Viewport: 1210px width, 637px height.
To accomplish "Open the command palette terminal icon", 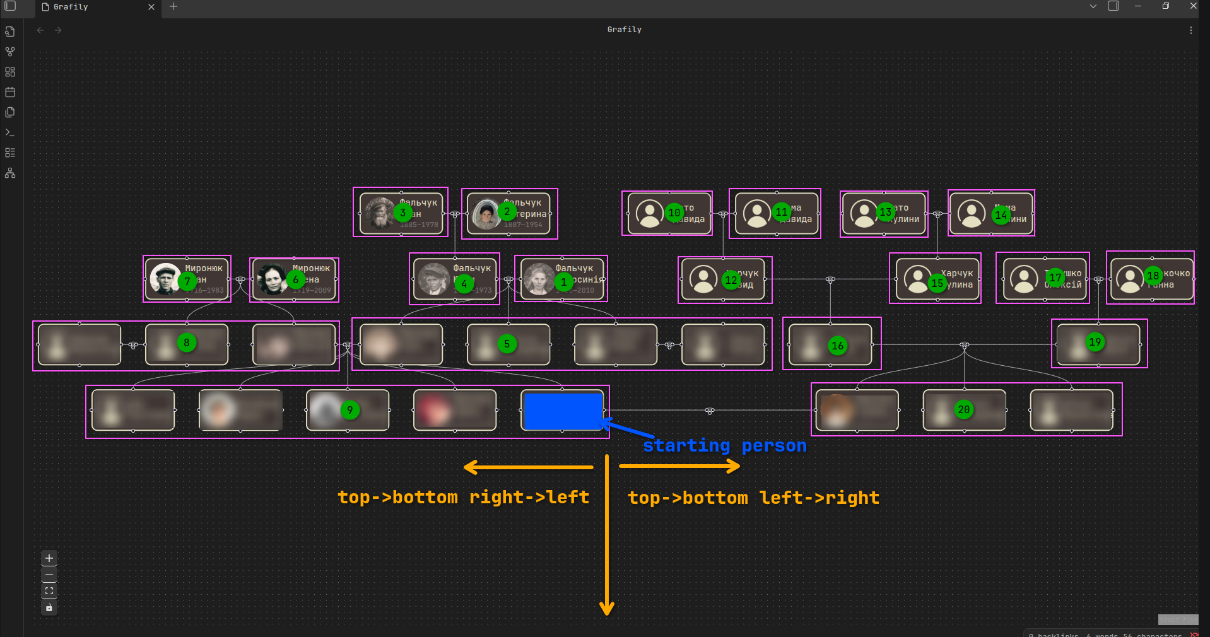I will click(x=10, y=132).
